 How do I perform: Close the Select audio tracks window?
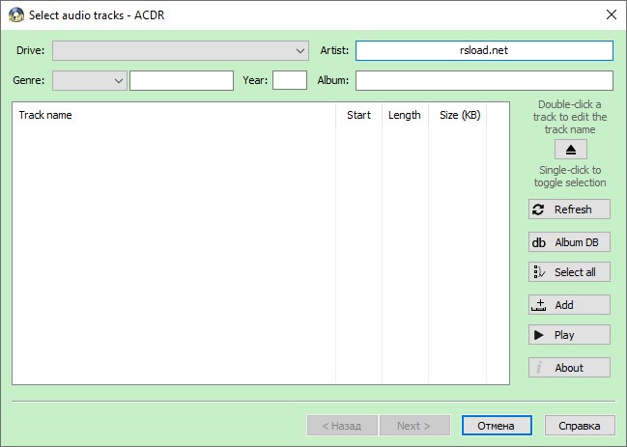[611, 14]
